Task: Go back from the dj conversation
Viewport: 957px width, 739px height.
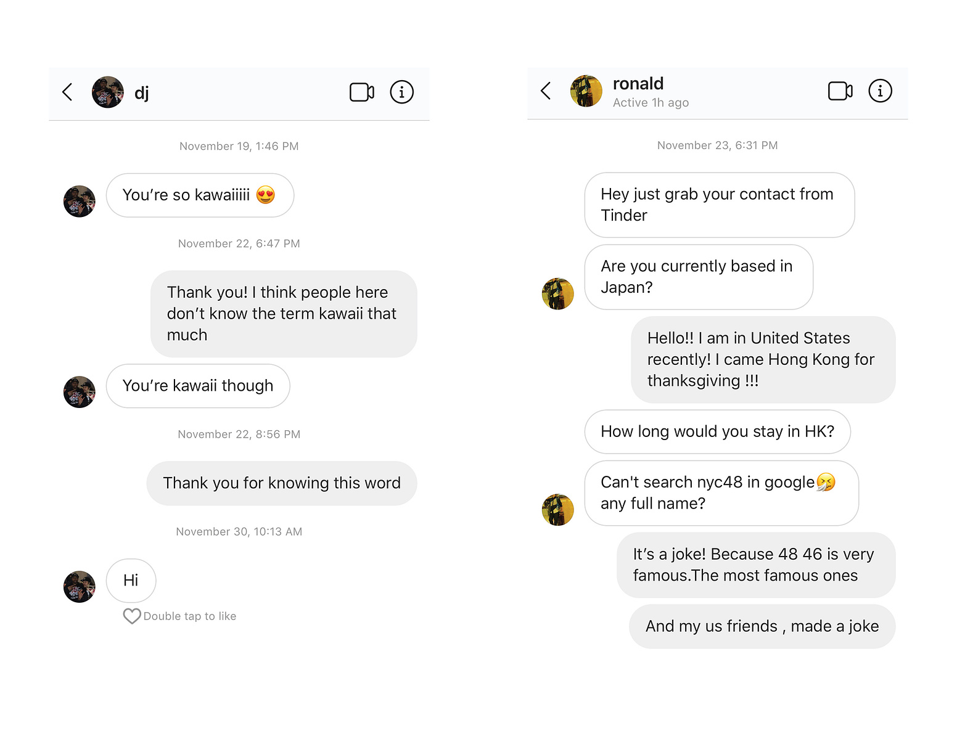Action: (67, 92)
